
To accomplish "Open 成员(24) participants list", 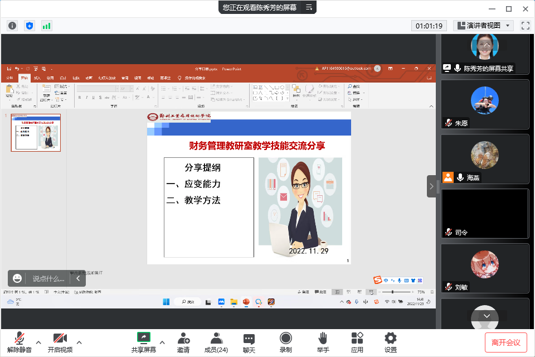I will click(216, 342).
